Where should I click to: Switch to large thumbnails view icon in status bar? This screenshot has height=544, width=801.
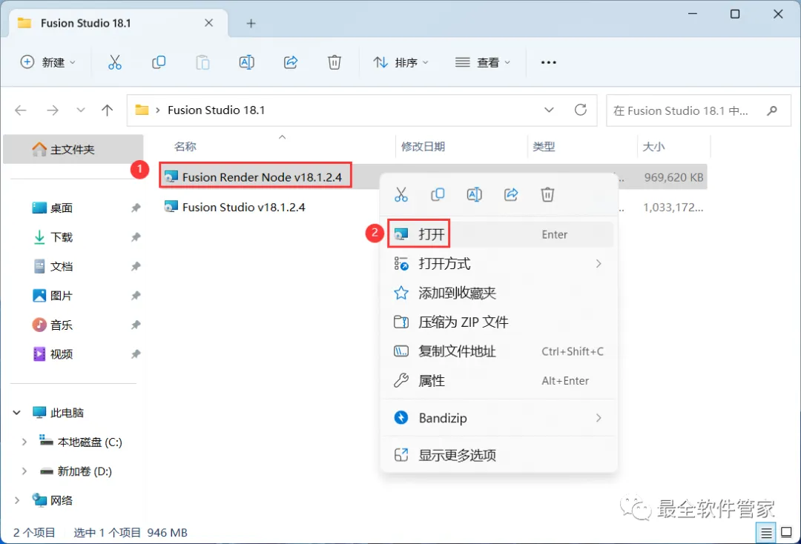coord(787,533)
